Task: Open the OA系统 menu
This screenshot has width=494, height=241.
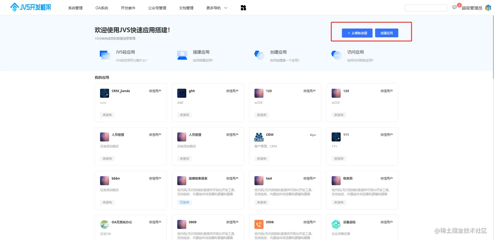Action: pos(102,8)
